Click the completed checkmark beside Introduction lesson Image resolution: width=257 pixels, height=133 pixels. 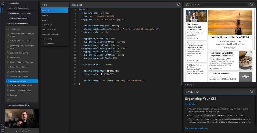tap(8, 29)
